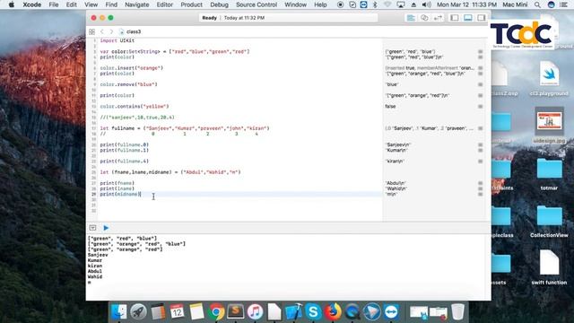
Task: Show result for color.insert orange line
Action: 481,68
